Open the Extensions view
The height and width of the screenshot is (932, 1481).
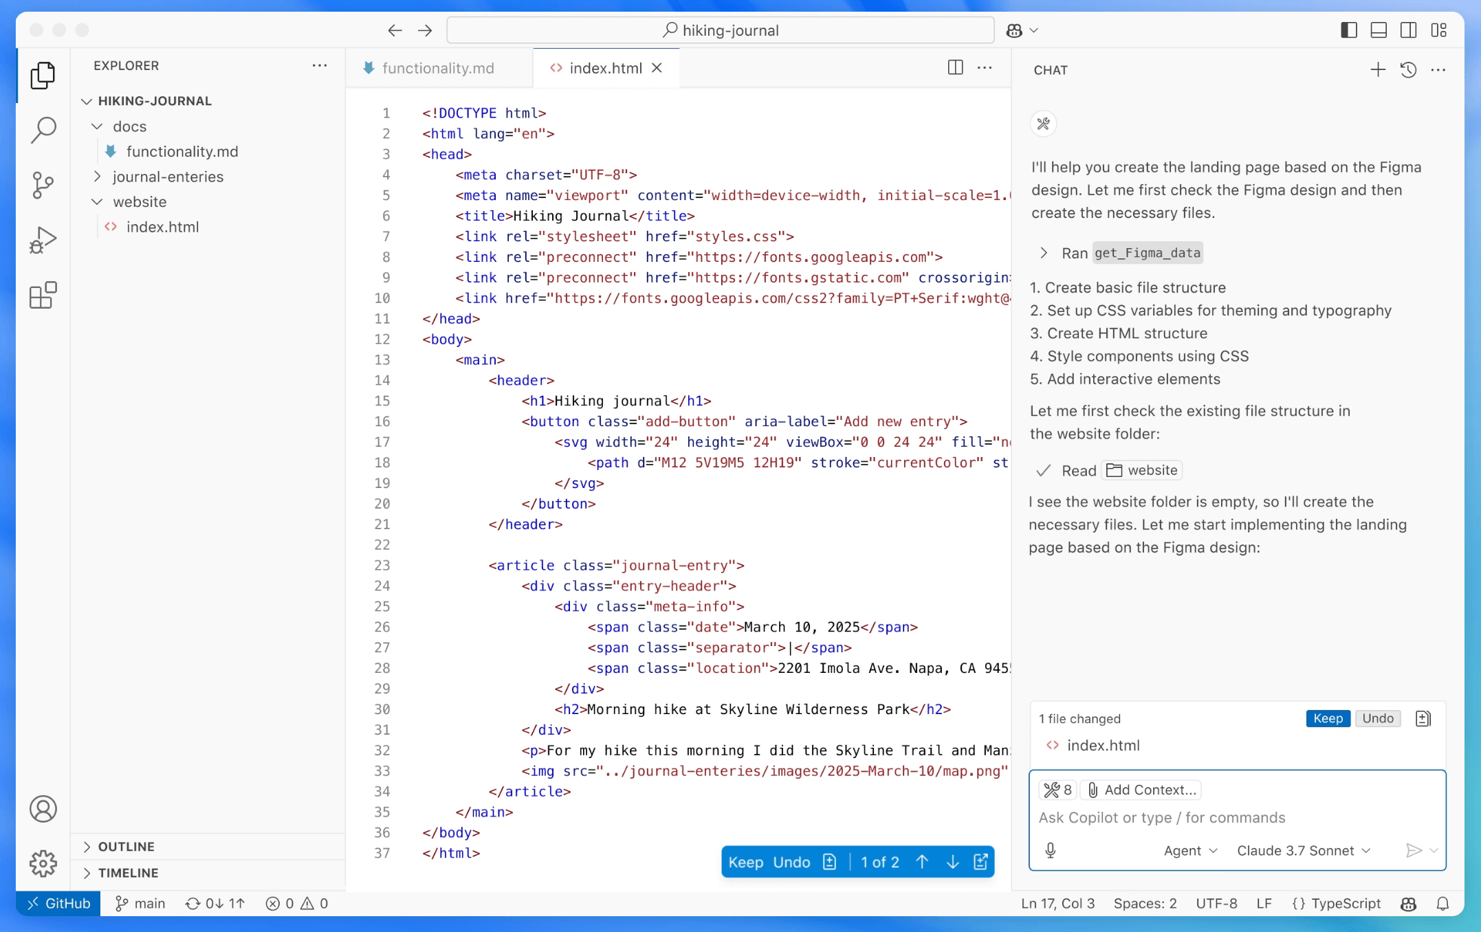point(43,296)
